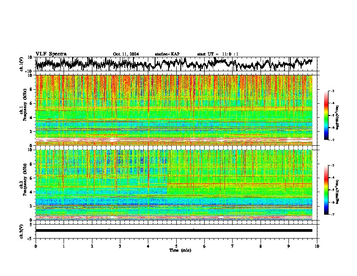
Task: Click the ch.2 spectrogram panel
Action: tap(174, 185)
